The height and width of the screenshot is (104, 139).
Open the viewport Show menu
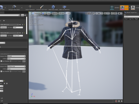pos(49,13)
